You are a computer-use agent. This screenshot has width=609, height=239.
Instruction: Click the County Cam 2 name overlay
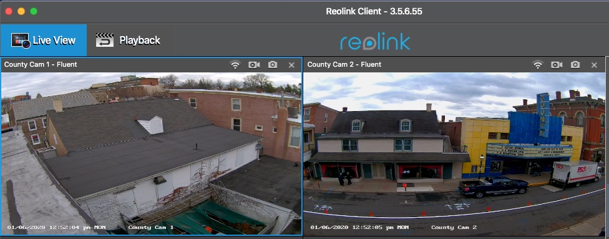[454, 227]
